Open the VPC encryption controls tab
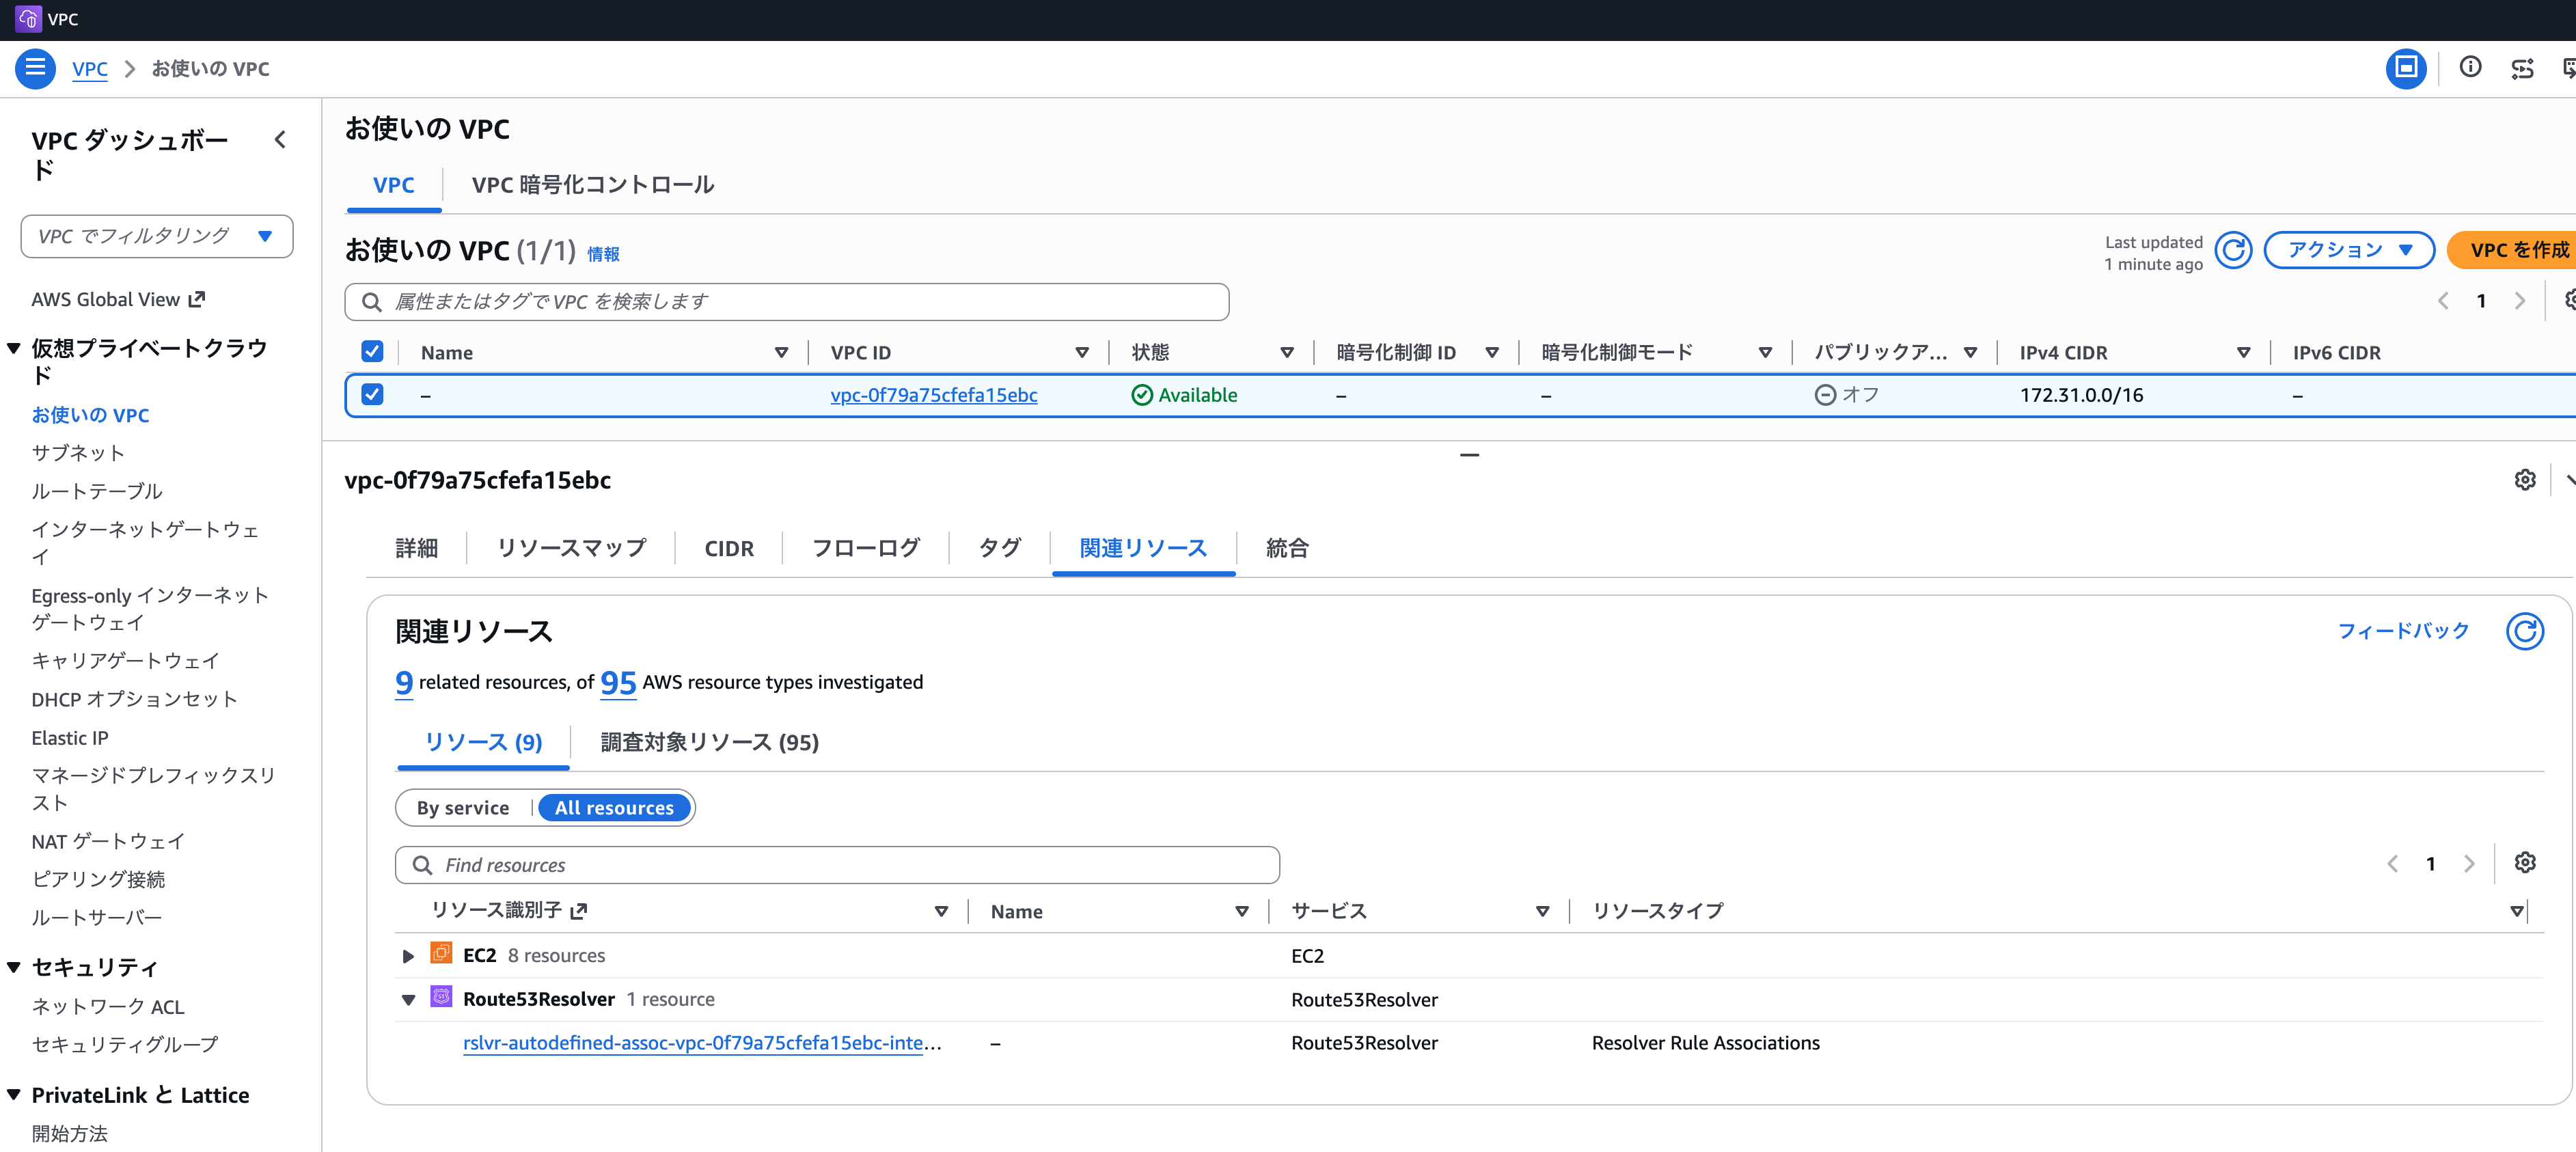2576x1152 pixels. pos(593,185)
